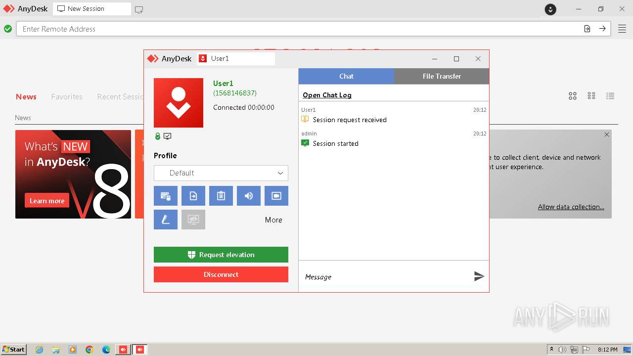Click the volume tray icon
The width and height of the screenshot is (633, 356).
[x=562, y=350]
